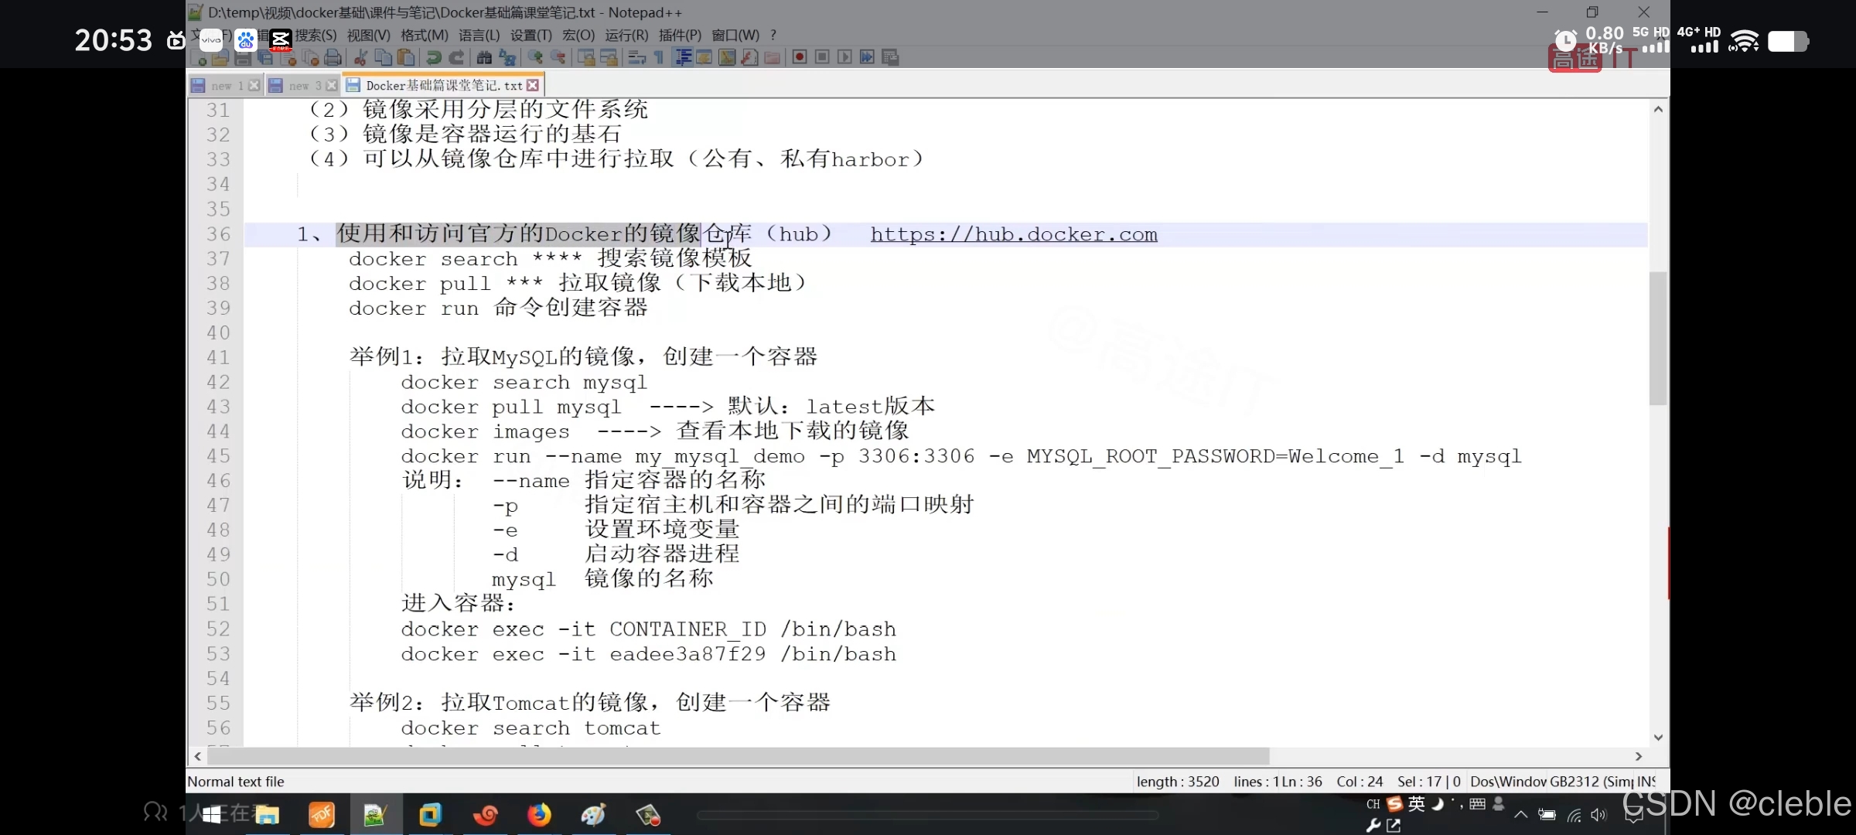Click the horizontal scrollbar thumb
Screen dimensions: 1856x835
coord(739,756)
